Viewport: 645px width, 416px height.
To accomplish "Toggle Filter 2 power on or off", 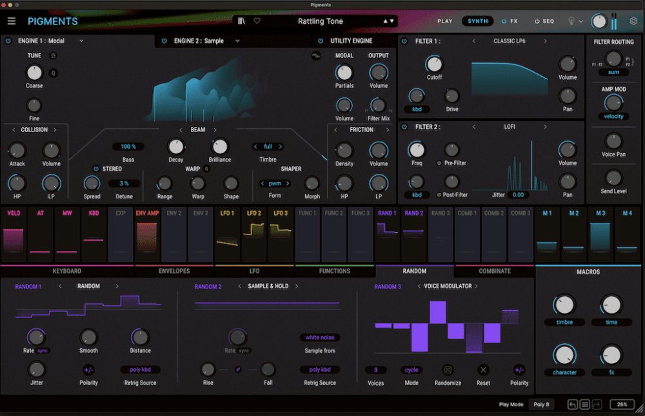I will pos(404,127).
